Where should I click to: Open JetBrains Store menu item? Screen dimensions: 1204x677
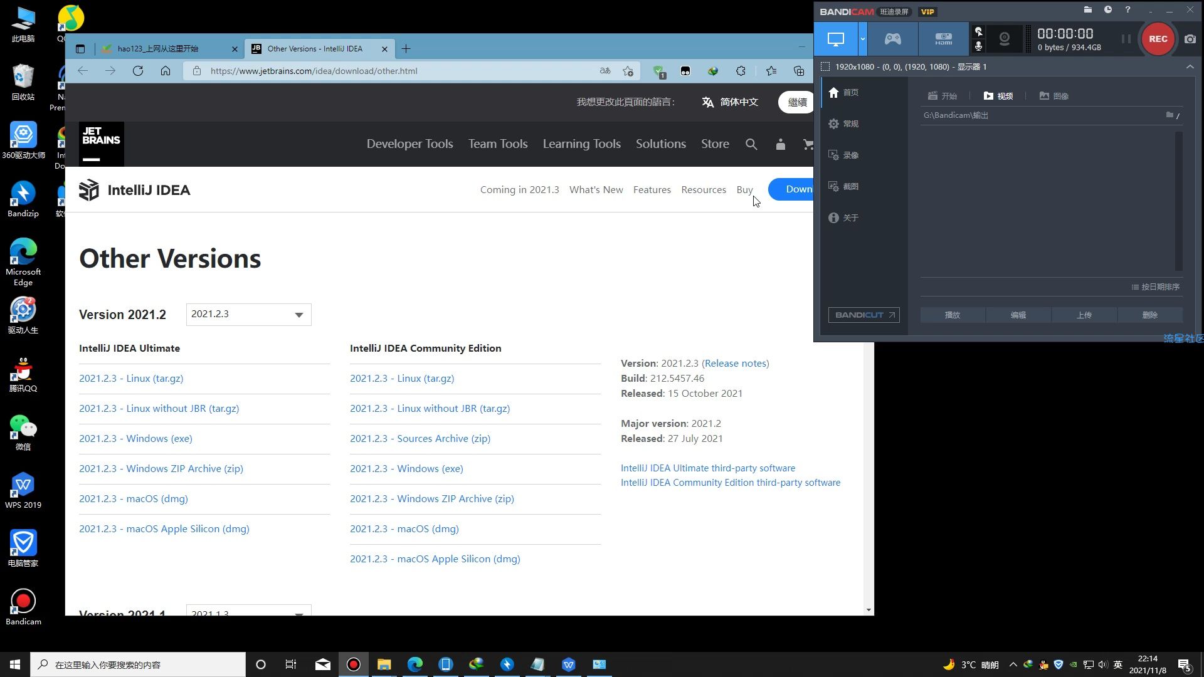click(x=714, y=144)
